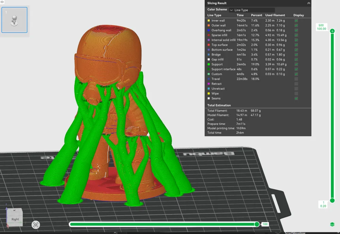The height and width of the screenshot is (234, 340).
Task: Click the camera reset view icon
Action: click(x=36, y=225)
